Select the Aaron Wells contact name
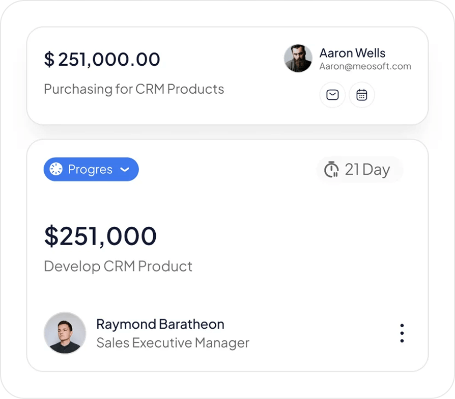Screen dimensions: 455x399 pos(352,53)
